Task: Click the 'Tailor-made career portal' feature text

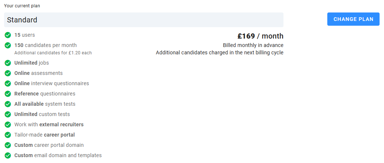Action: click(45, 135)
